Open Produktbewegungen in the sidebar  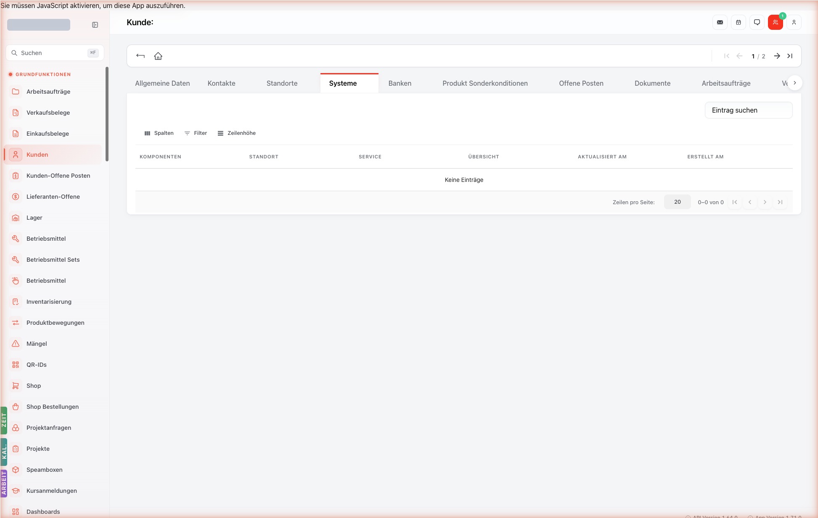point(53,323)
